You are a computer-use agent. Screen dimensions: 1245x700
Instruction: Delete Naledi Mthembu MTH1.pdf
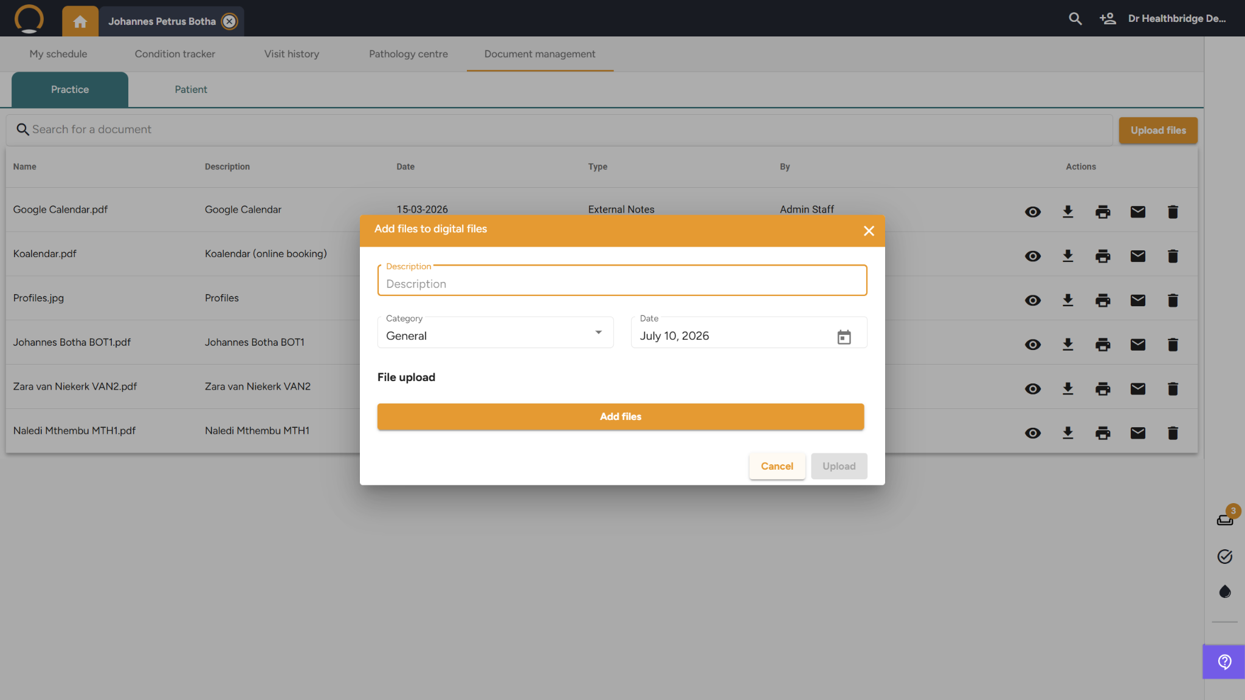tap(1173, 434)
